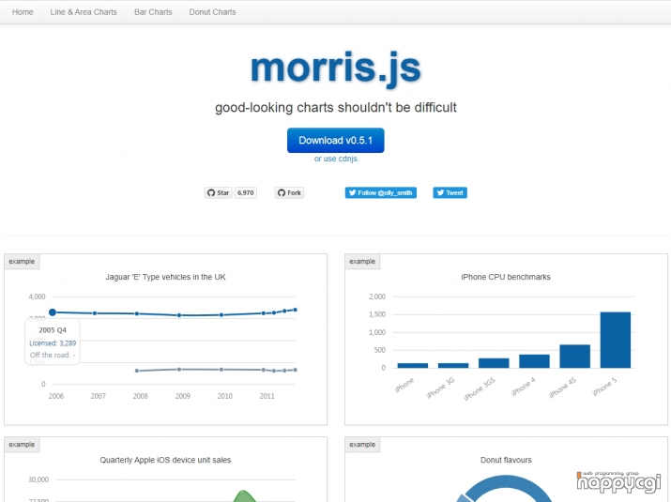671x502 pixels.
Task: Open the Home navigation link
Action: [23, 12]
